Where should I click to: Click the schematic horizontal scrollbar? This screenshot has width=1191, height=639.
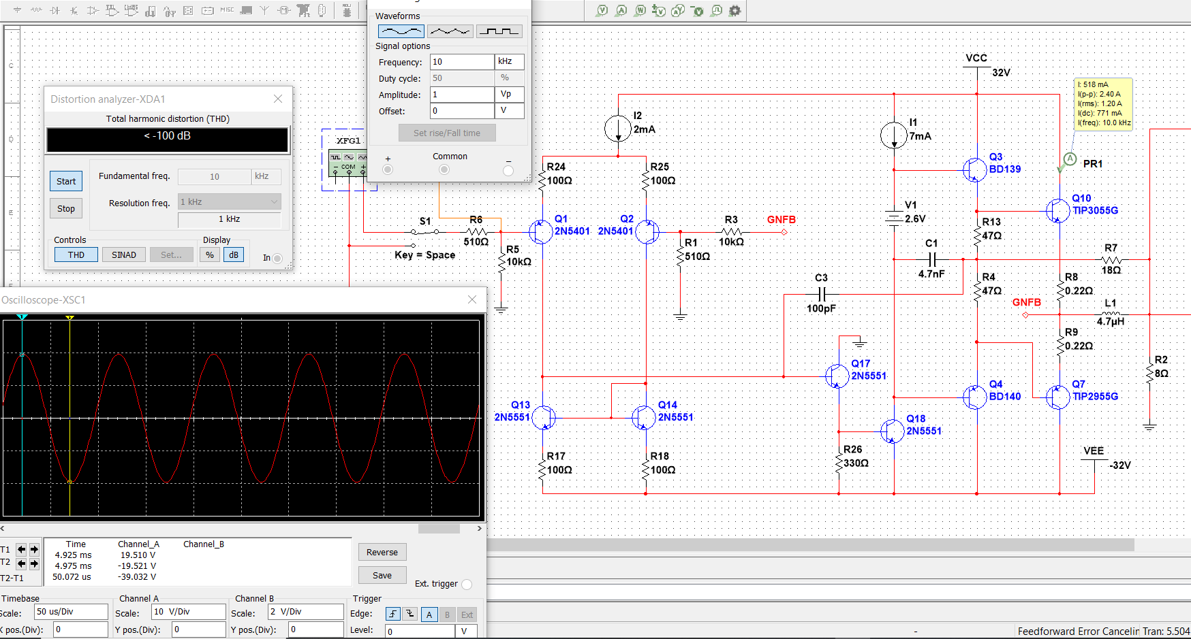point(811,544)
